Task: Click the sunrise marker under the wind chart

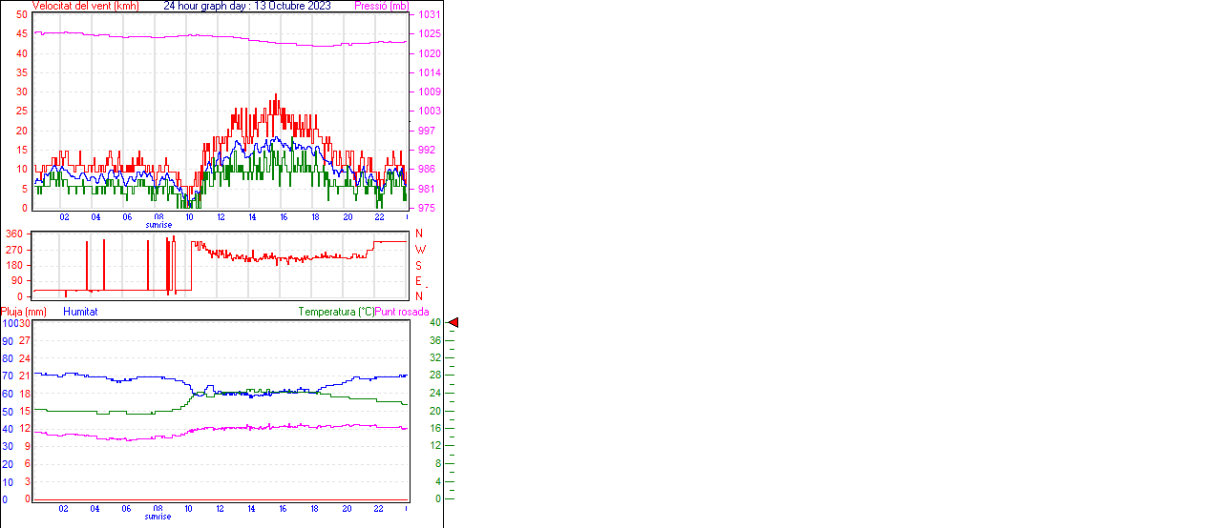Action: tap(158, 225)
